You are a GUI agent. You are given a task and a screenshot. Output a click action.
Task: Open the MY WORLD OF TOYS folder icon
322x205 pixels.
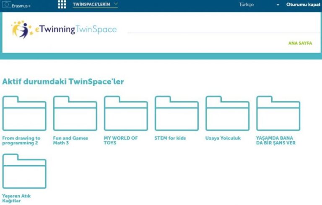(126, 113)
